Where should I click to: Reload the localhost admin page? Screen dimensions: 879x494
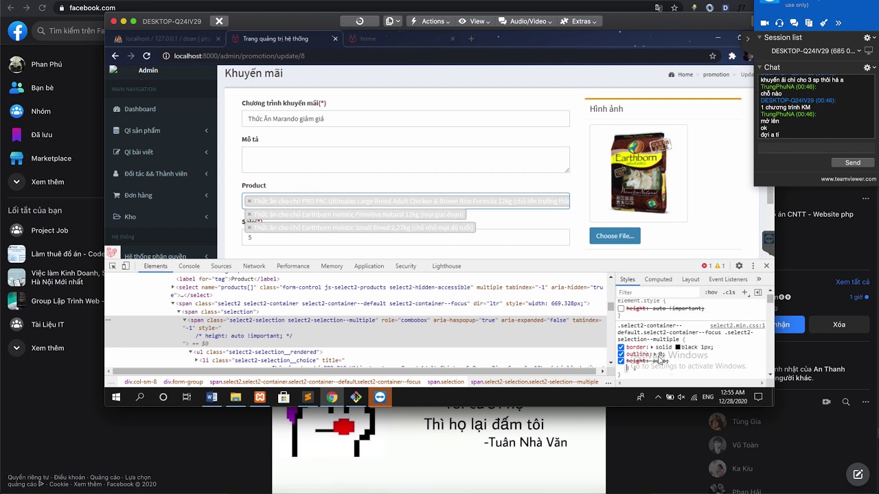146,56
